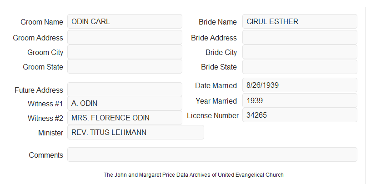Select the Groom City input box
Viewport: 366px width, 184px height.
[x=125, y=52]
